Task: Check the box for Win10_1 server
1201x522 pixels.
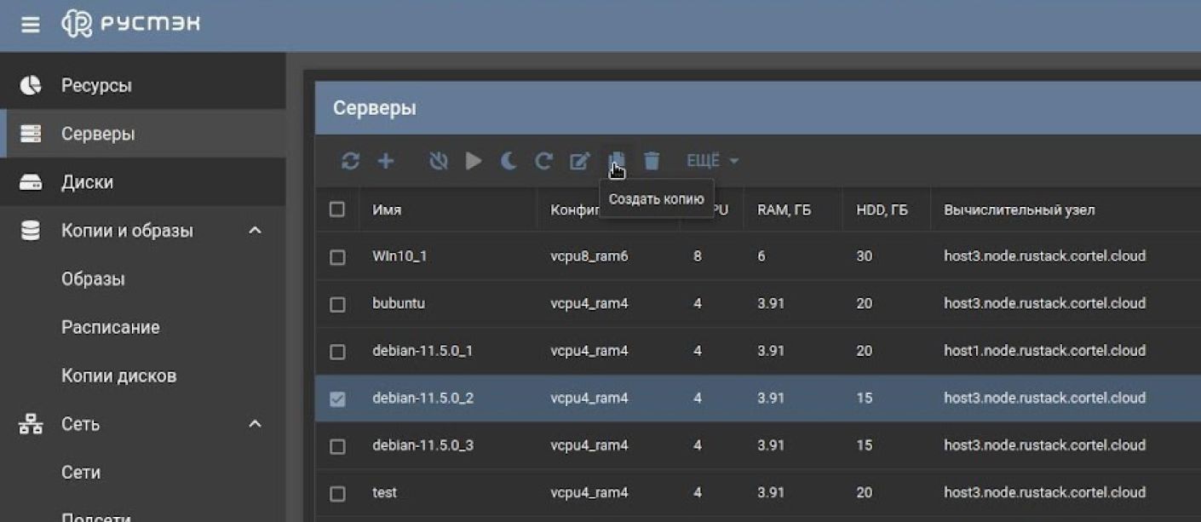Action: (337, 256)
